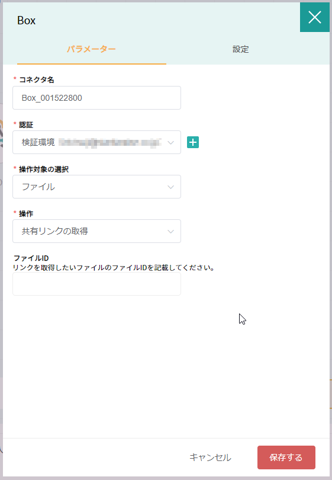Image resolution: width=332 pixels, height=480 pixels.
Task: Add a new authentication with the plus icon
Action: click(x=193, y=142)
